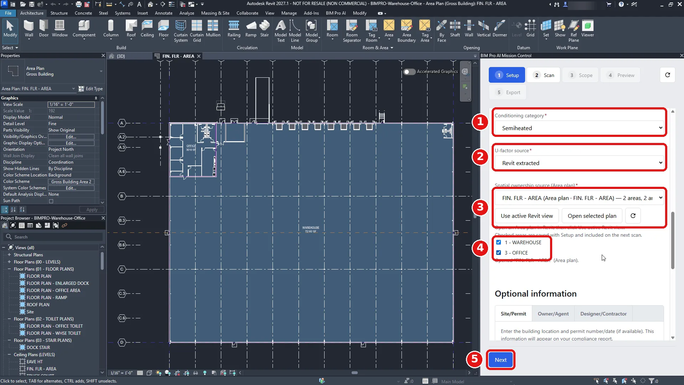Click Edit Type button
Screen dimensions: 684x385
tap(90, 89)
